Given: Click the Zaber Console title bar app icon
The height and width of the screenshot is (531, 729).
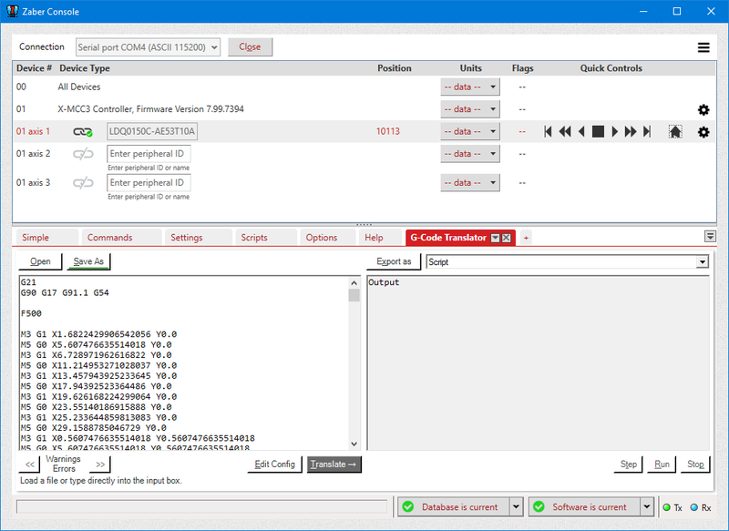Looking at the screenshot, I should tap(13, 11).
